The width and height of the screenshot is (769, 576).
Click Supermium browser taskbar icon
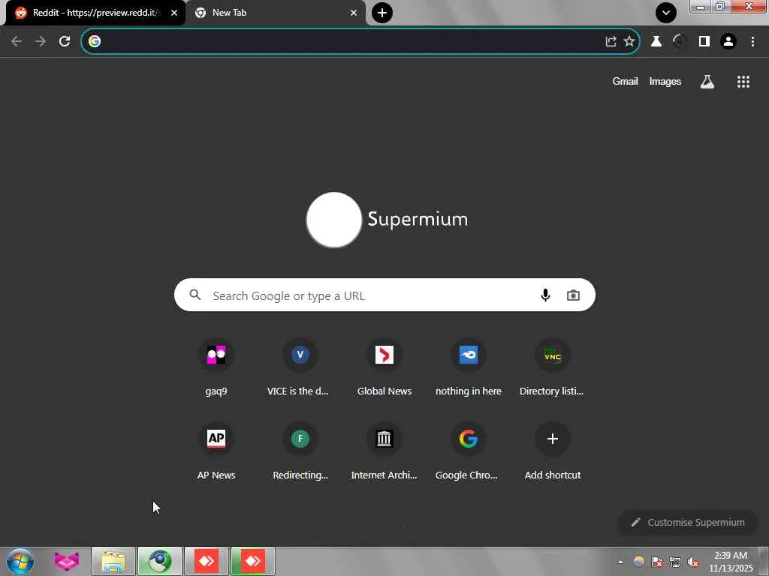[160, 561]
